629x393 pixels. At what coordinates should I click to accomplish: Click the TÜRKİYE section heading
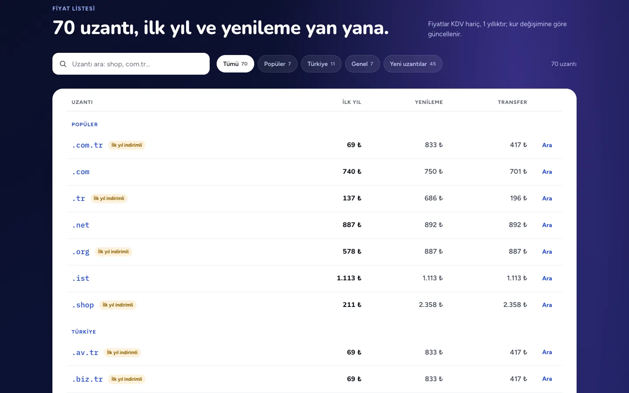[x=84, y=332]
